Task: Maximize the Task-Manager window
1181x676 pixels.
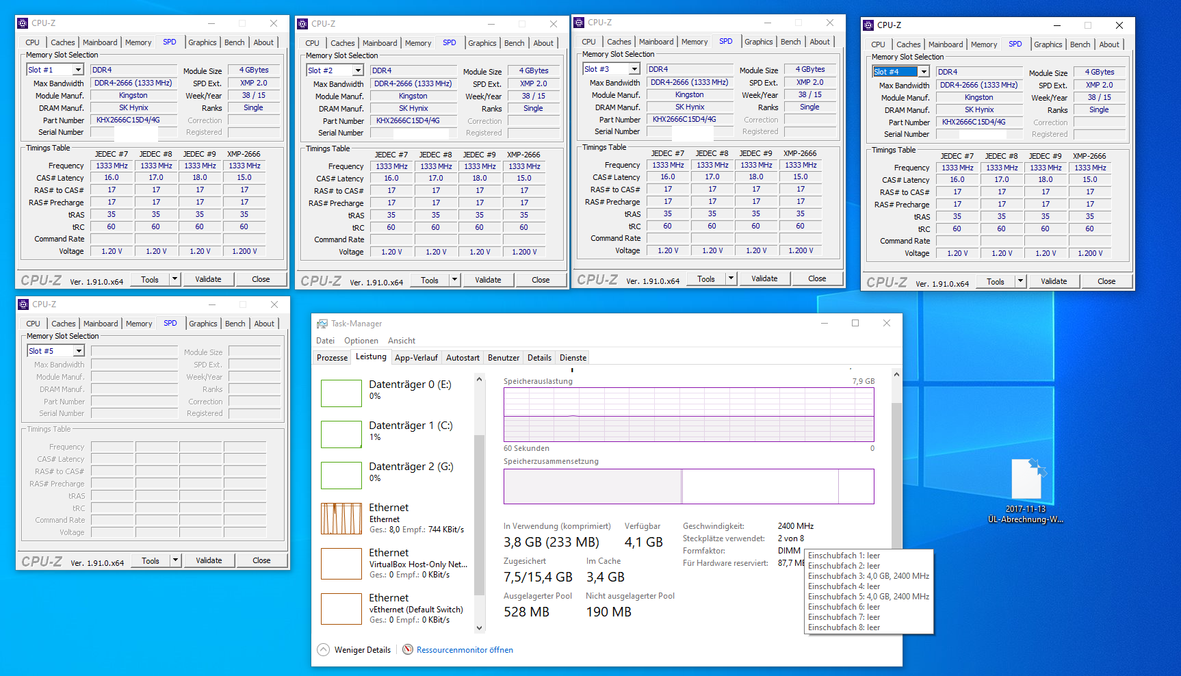Action: (x=855, y=323)
